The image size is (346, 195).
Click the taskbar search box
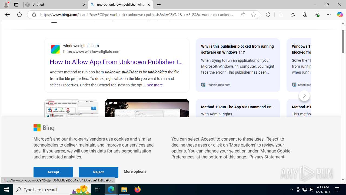tap(52, 190)
